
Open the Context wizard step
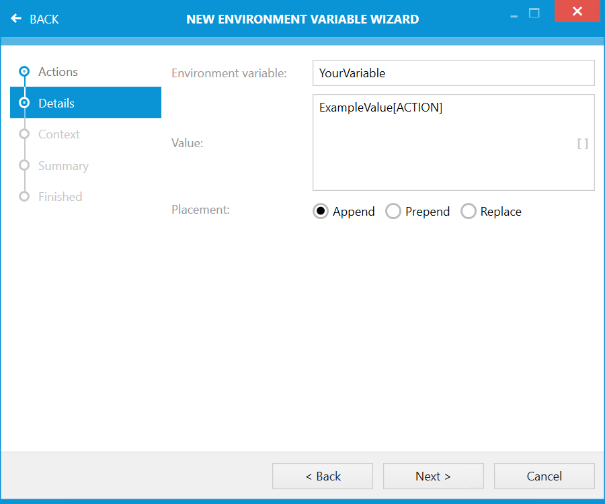point(61,134)
